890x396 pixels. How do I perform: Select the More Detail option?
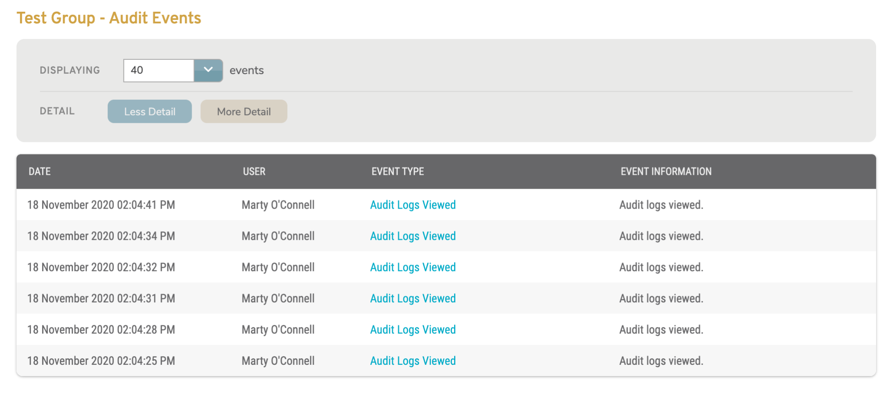coord(243,111)
